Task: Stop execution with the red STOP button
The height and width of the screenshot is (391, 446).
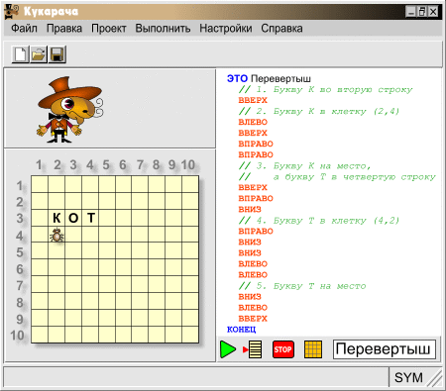Action: tap(283, 349)
